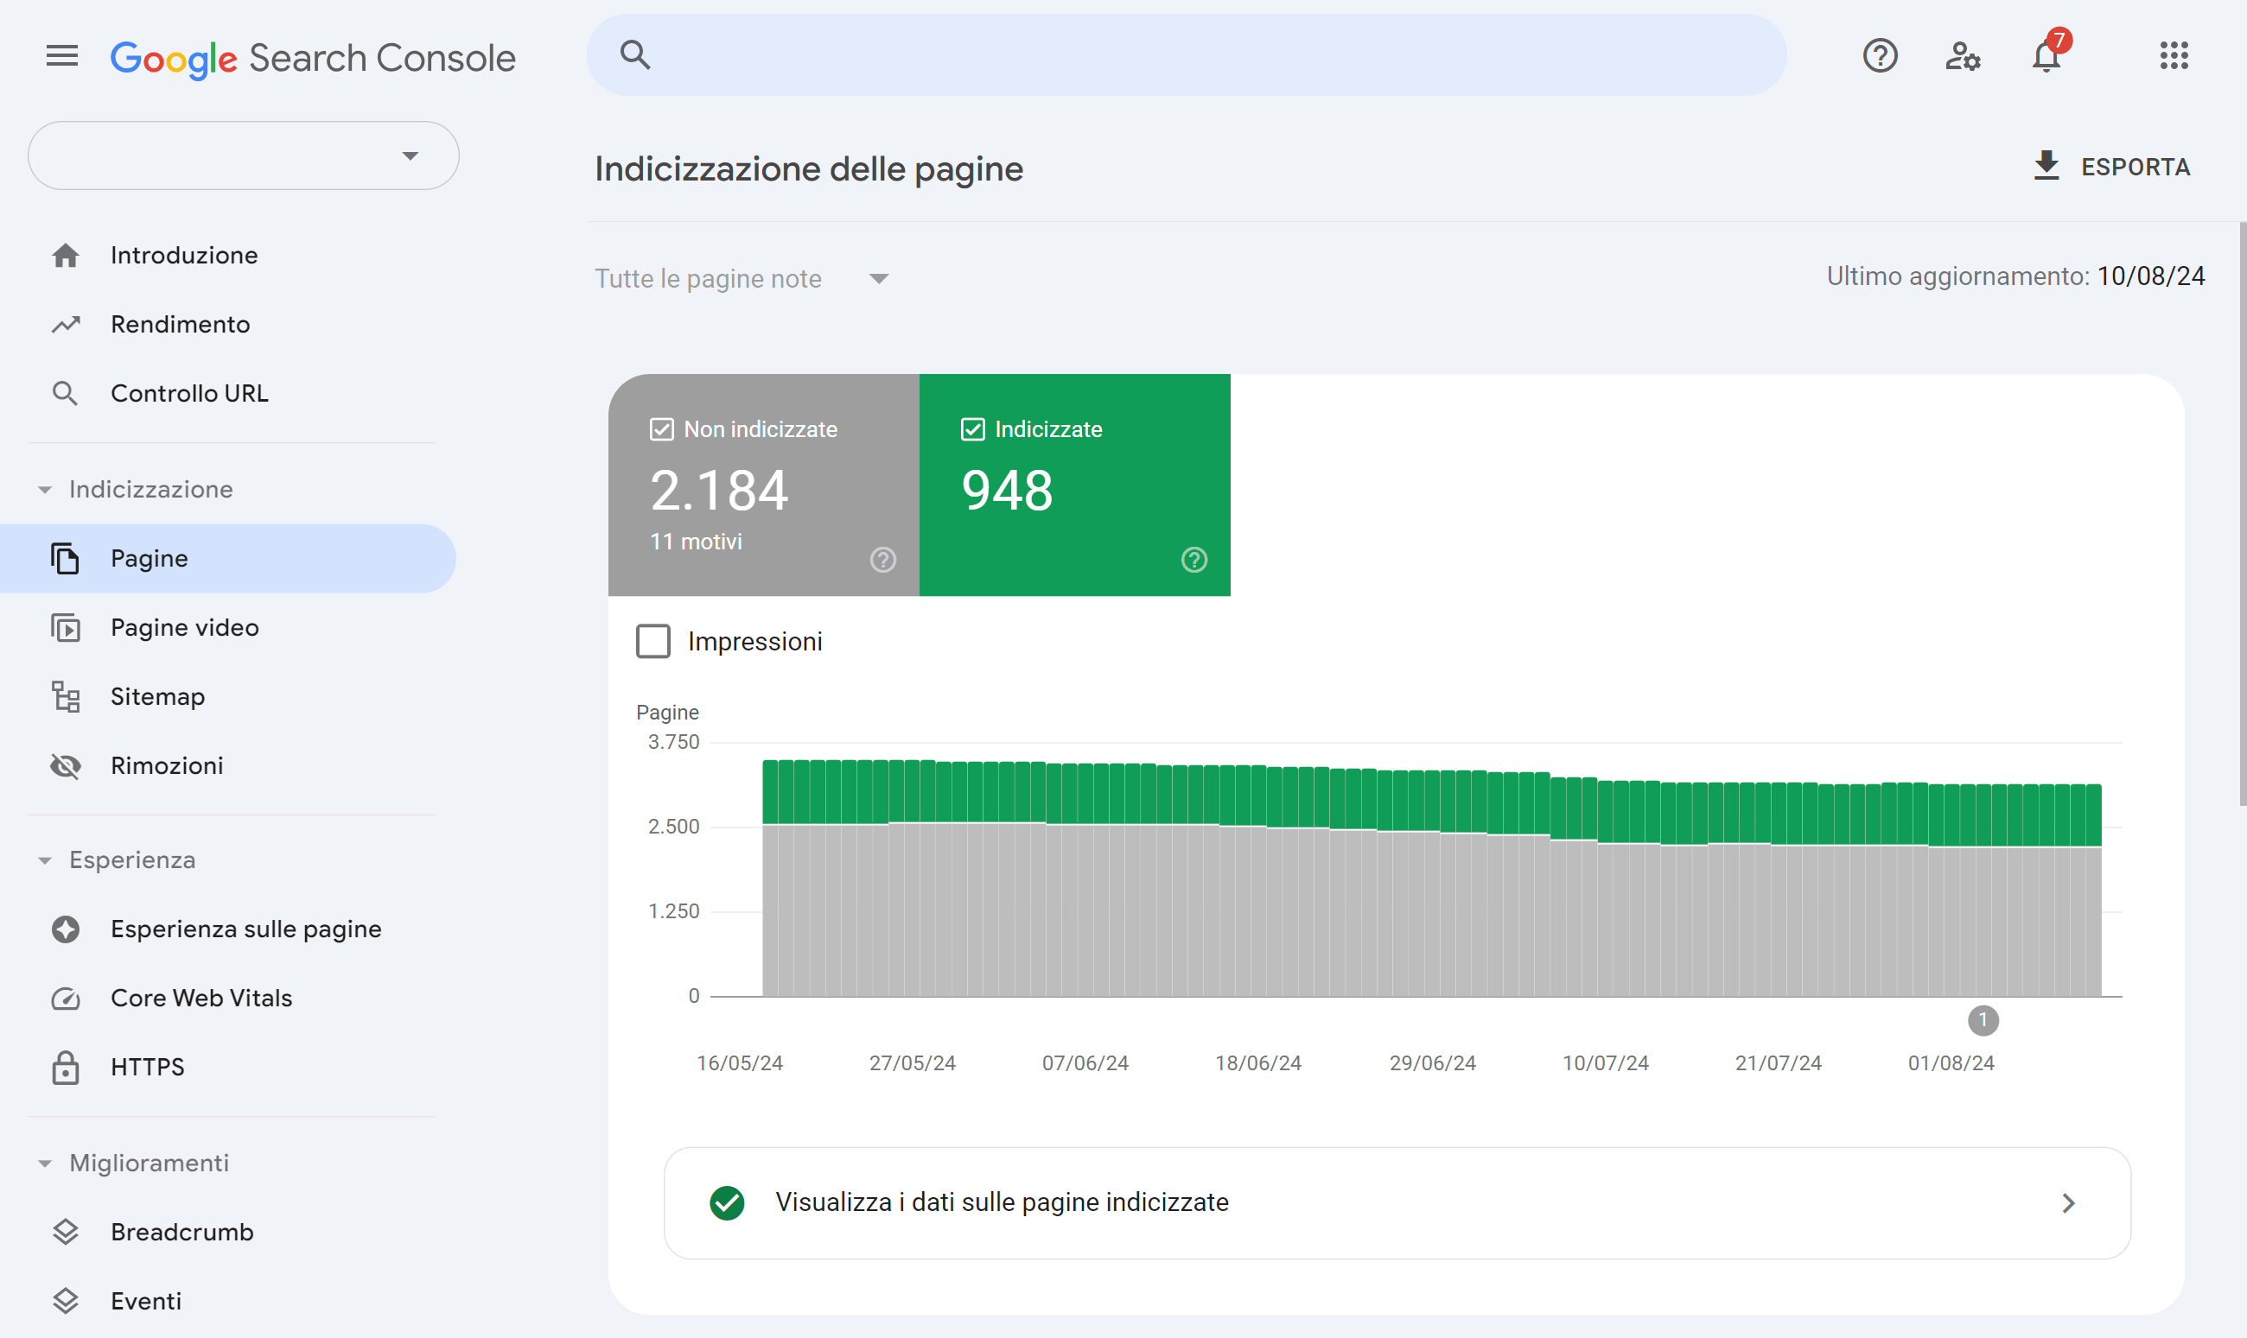This screenshot has width=2247, height=1338.
Task: Click the Controllo URL magnifier icon
Action: click(65, 393)
